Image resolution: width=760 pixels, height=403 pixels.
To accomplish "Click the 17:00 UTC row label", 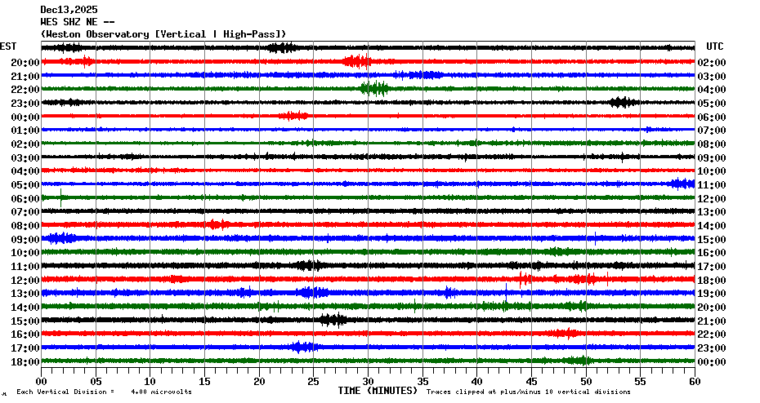I will [x=713, y=267].
